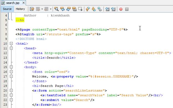The width and height of the screenshot is (173, 108).
Task: Click the Shift Line Right icon
Action: 113,9
